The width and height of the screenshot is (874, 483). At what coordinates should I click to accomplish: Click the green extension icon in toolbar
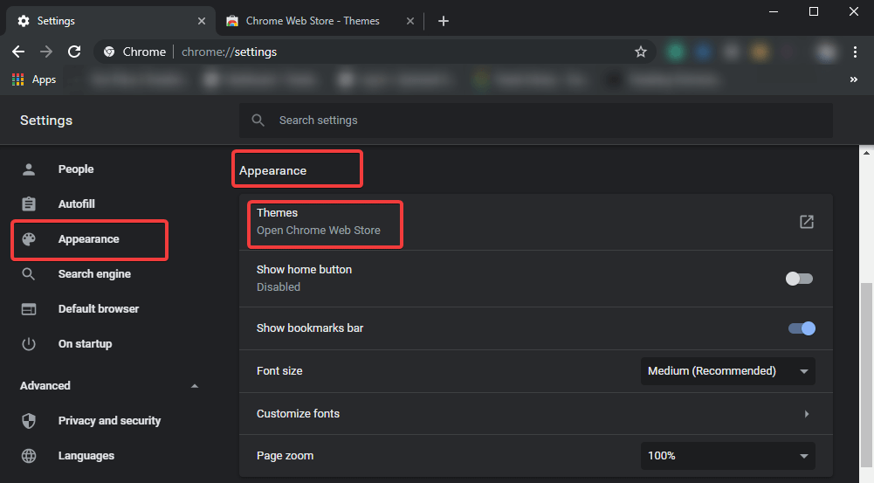[x=676, y=52]
